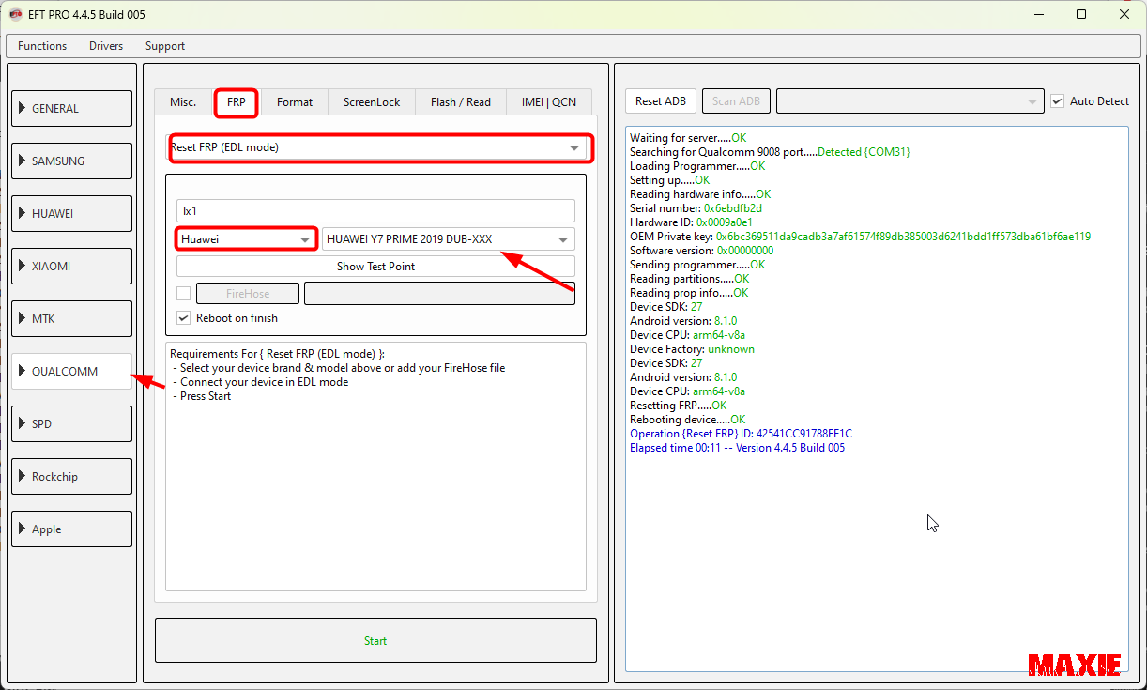Expand the Apple category
The width and height of the screenshot is (1147, 690).
pyautogui.click(x=71, y=529)
